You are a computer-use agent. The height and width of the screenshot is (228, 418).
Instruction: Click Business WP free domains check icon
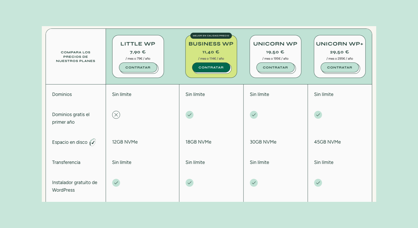click(189, 115)
